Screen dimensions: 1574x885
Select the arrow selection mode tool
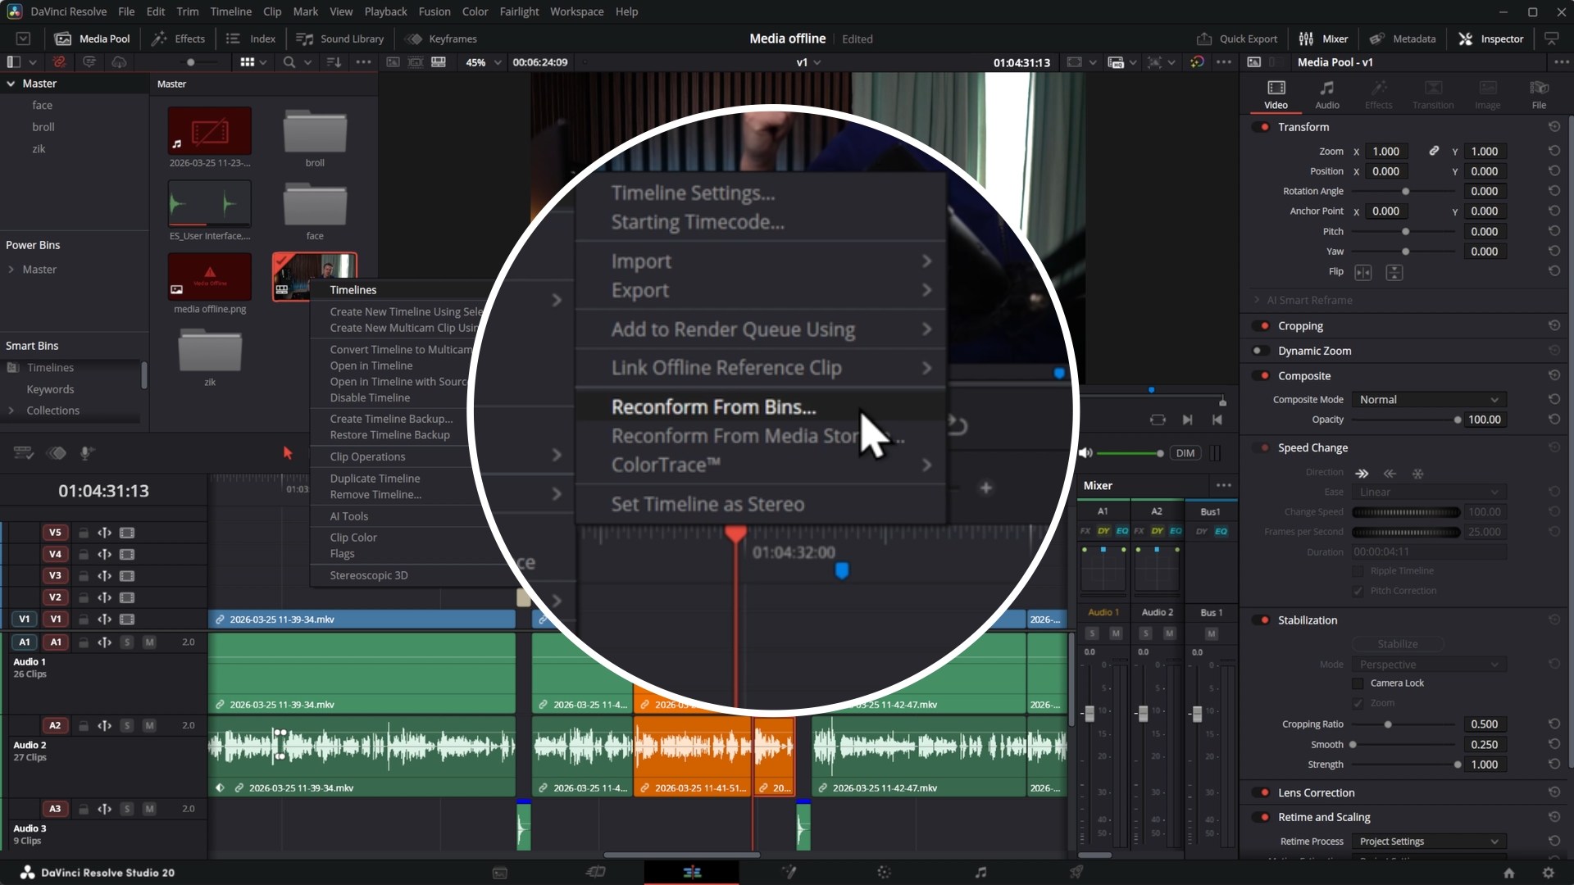[288, 453]
